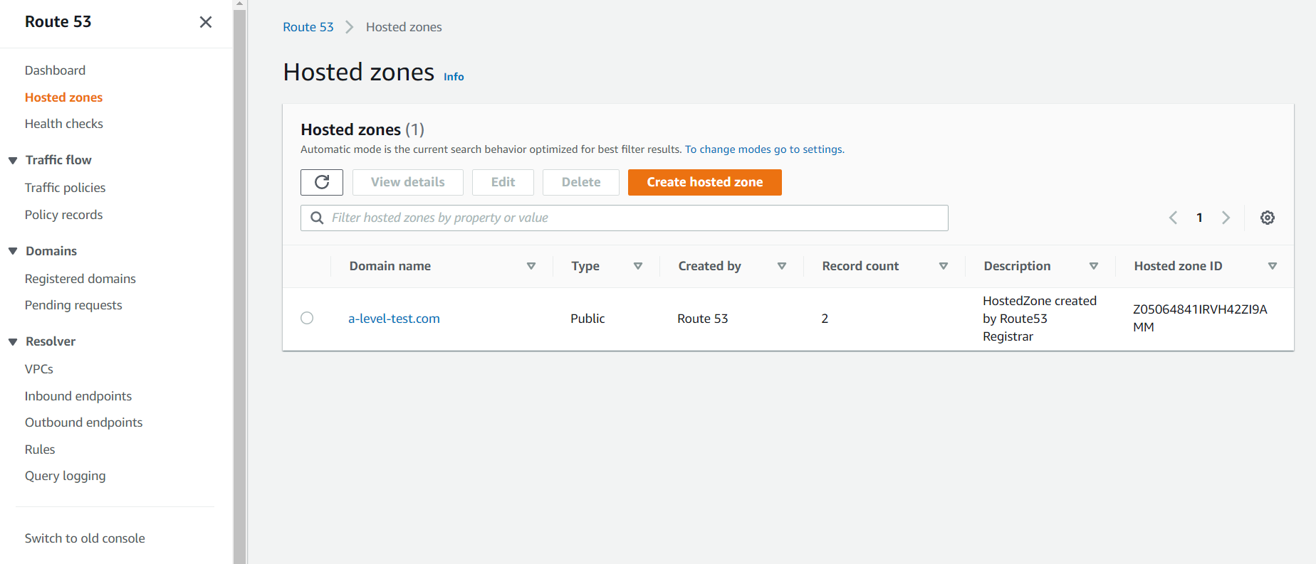Go to previous page arrow
The height and width of the screenshot is (564, 1316).
(1173, 218)
